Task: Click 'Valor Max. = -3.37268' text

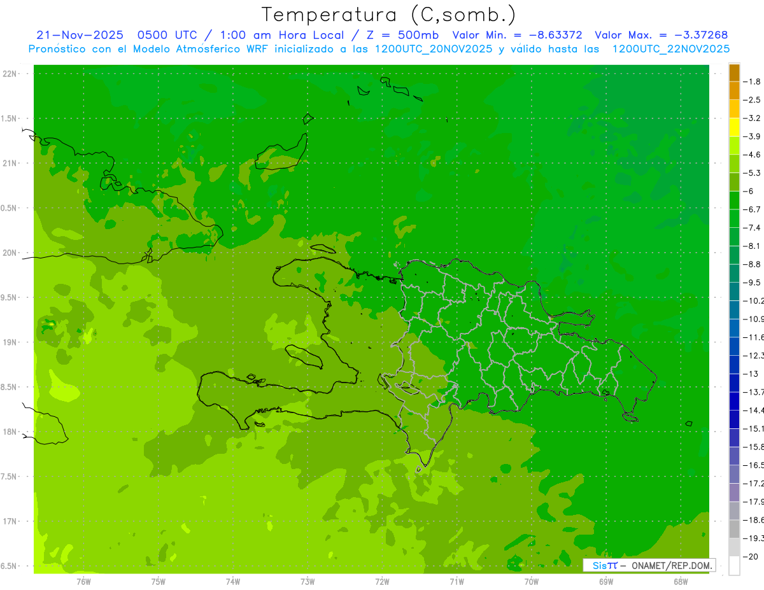Action: [661, 35]
